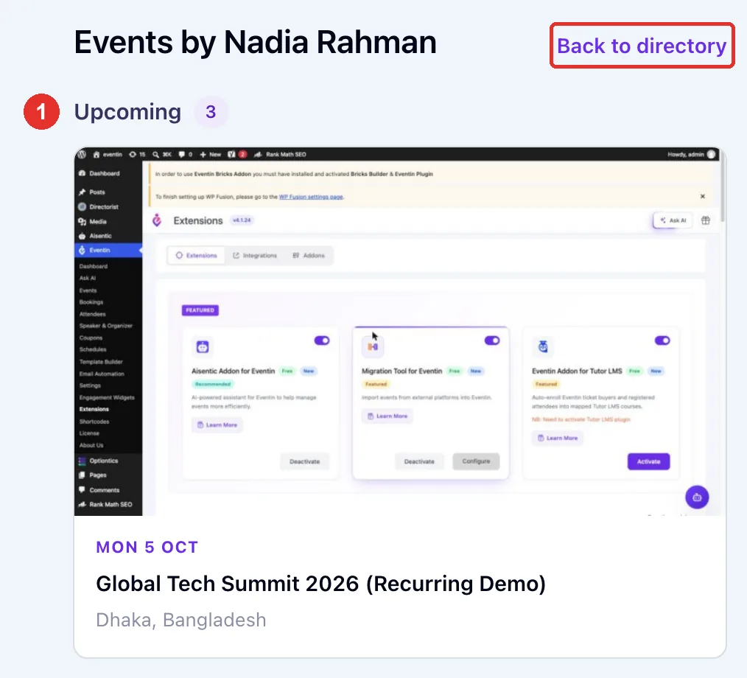Screen dimensions: 747x678
Task: Open Template Builder submenu item
Action: pos(101,362)
